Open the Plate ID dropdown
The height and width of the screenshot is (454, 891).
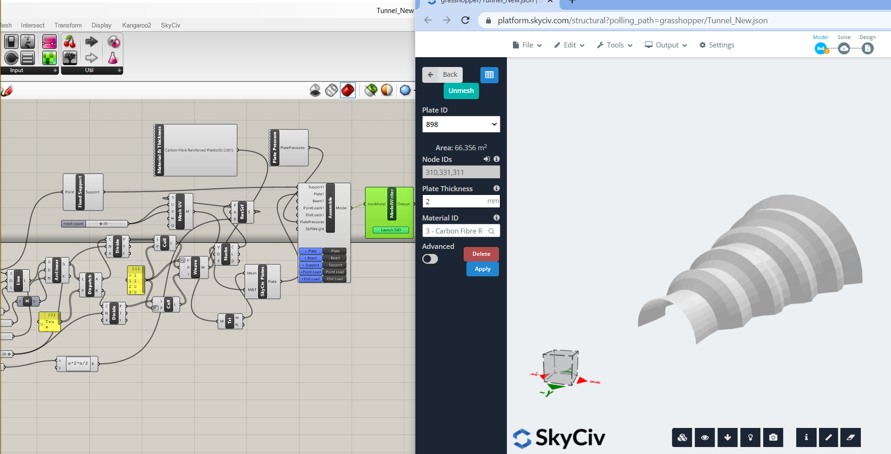coord(461,124)
